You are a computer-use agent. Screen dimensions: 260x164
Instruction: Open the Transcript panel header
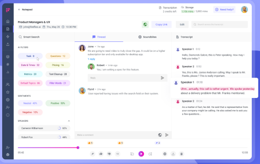pyautogui.click(x=184, y=37)
